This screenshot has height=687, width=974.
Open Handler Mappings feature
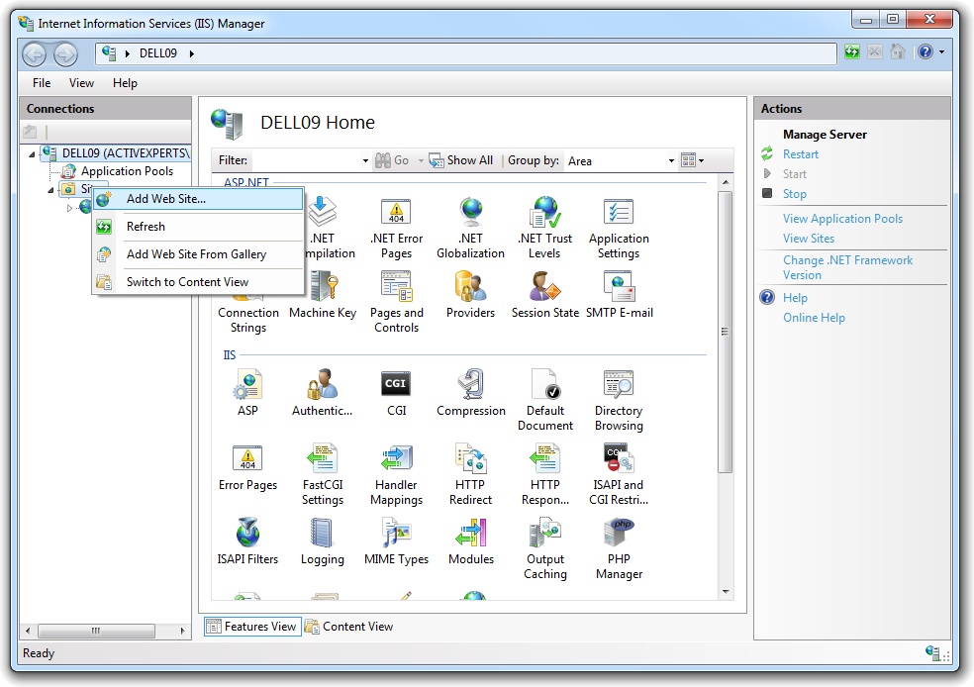click(x=396, y=474)
